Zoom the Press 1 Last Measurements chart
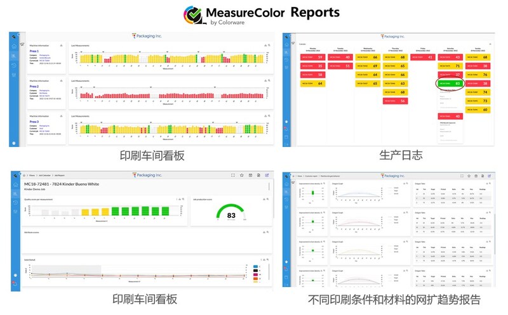The width and height of the screenshot is (508, 315). click(x=269, y=45)
